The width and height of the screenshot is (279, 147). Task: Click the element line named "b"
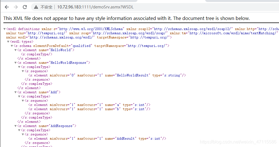click(89, 109)
